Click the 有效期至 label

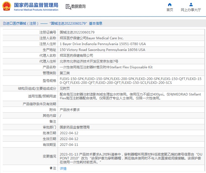49,144
